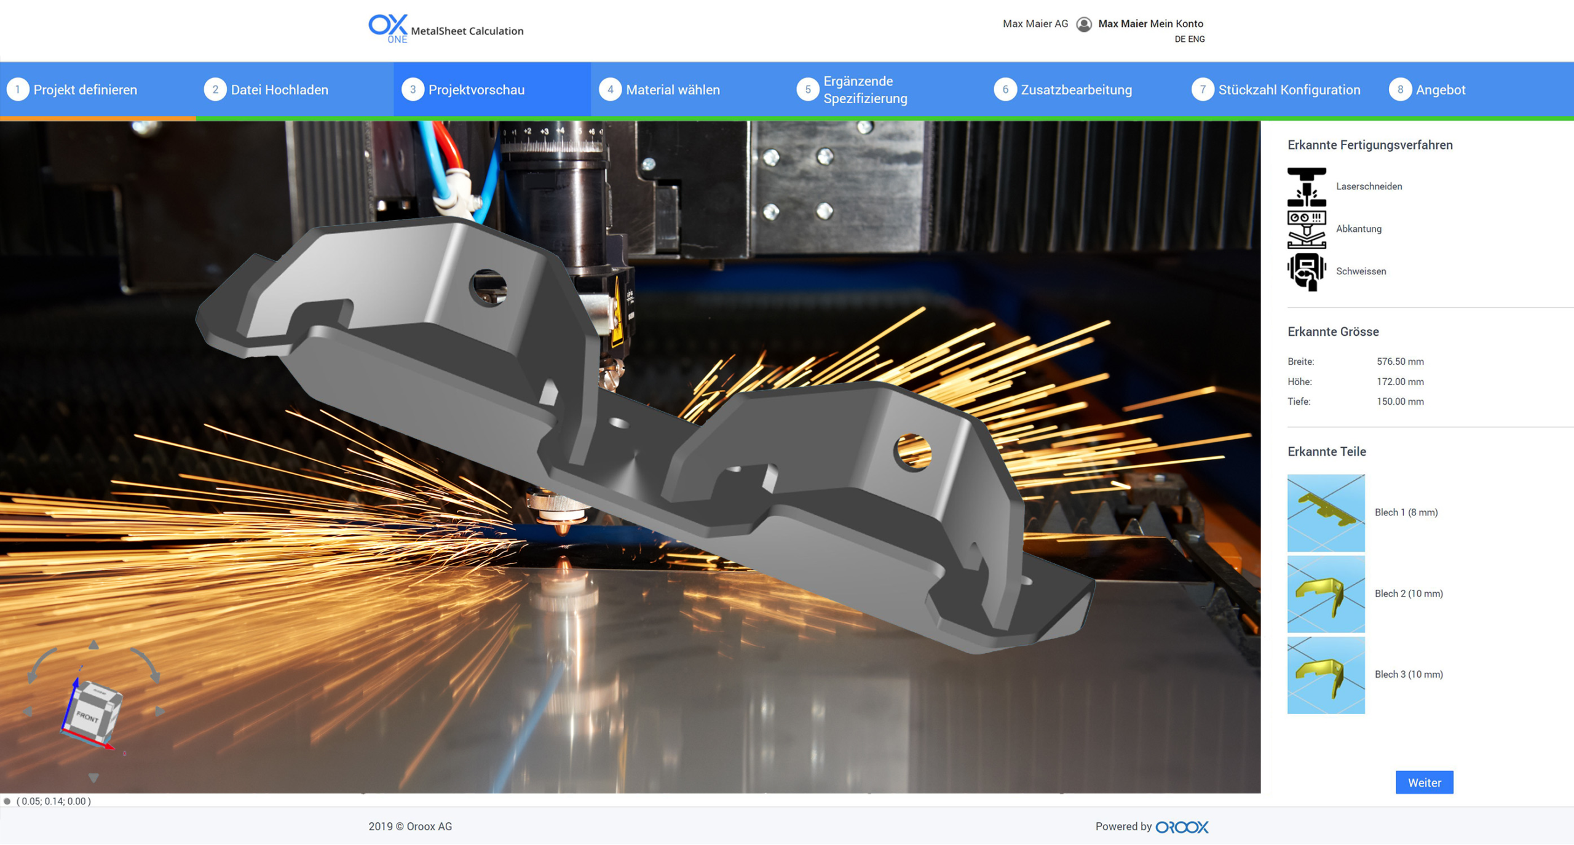The image size is (1574, 845).
Task: Open step 4 Material wählen
Action: [672, 90]
